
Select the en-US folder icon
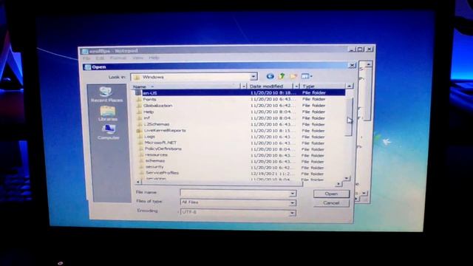pos(138,93)
